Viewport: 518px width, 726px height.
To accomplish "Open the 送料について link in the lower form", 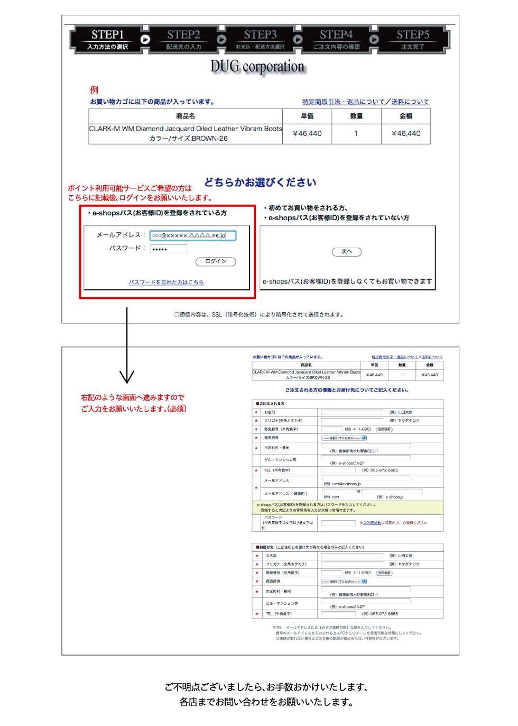I will 432,357.
